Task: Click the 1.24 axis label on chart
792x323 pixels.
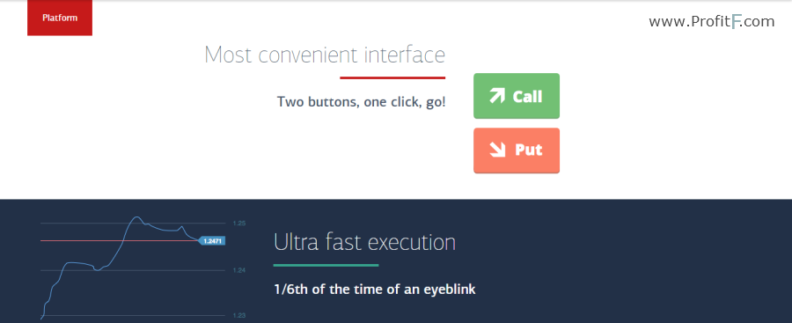Action: [238, 270]
